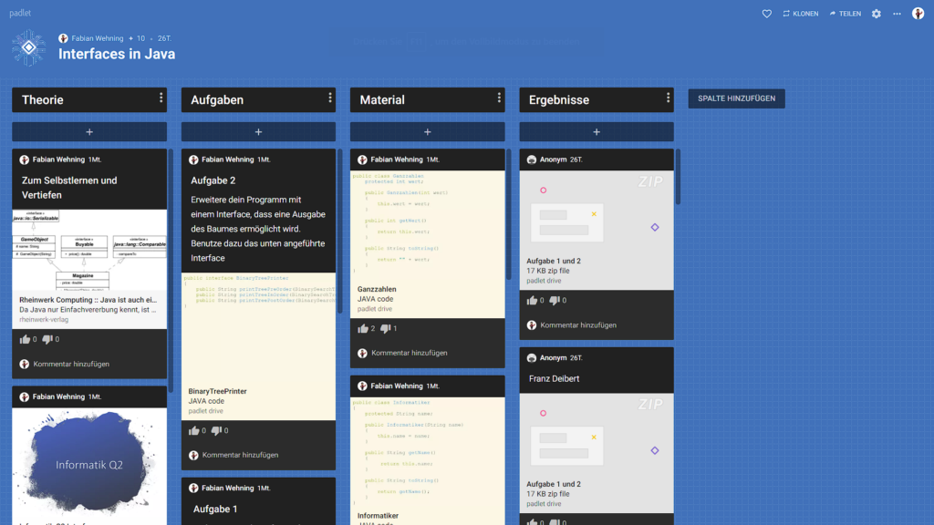
Task: Click Kommentar hinzufügen under BinaryTreePrinter post
Action: tap(240, 455)
